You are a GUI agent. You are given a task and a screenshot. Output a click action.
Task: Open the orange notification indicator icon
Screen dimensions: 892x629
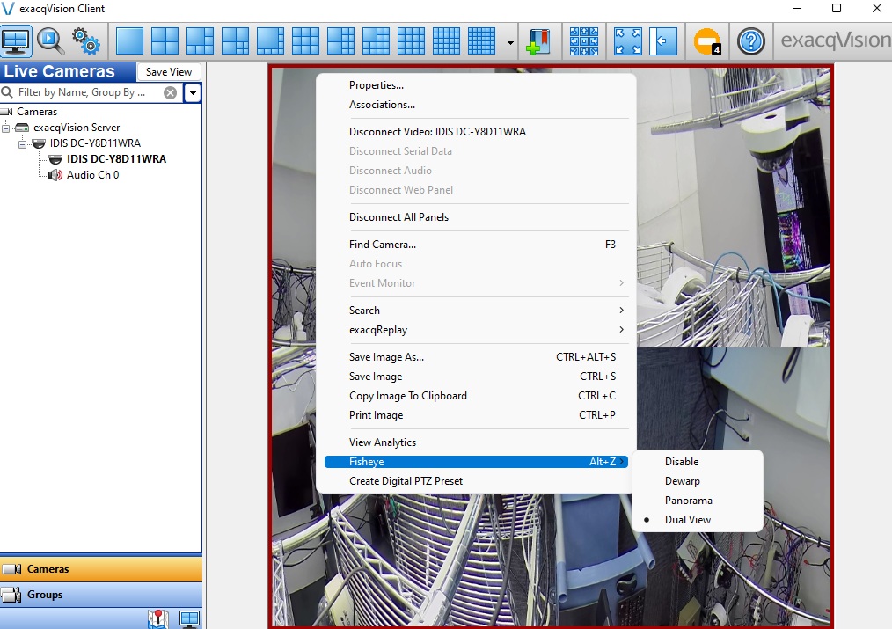[707, 41]
